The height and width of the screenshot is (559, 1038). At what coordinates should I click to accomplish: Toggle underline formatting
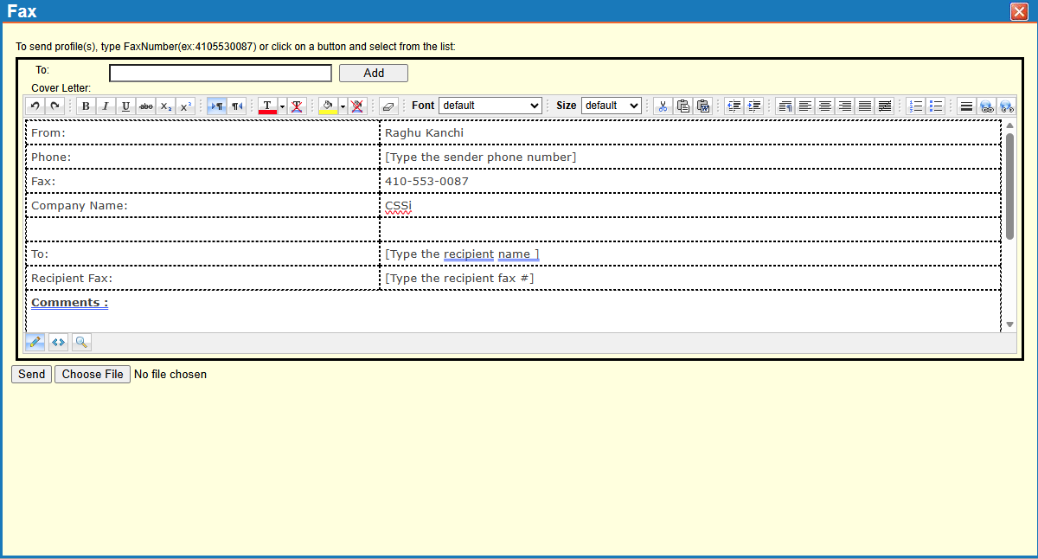point(125,106)
